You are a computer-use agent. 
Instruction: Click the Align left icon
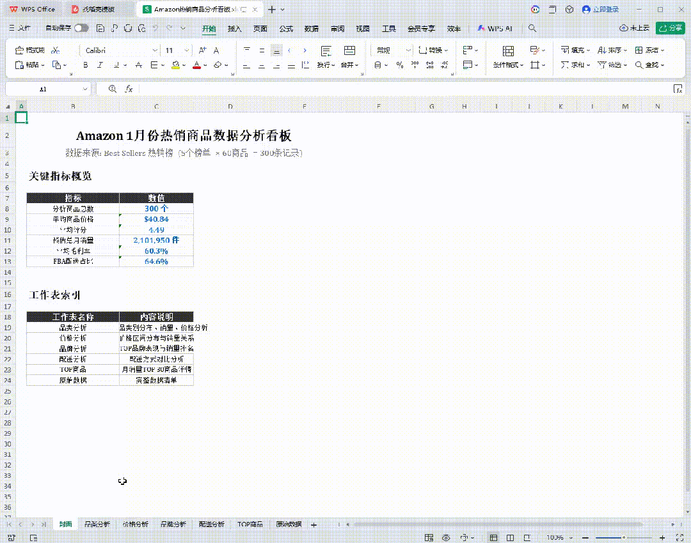click(x=247, y=65)
